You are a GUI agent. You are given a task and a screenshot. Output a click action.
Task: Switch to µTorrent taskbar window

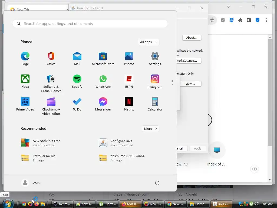pyautogui.click(x=108, y=204)
